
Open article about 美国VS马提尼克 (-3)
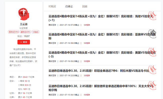tap(102, 54)
